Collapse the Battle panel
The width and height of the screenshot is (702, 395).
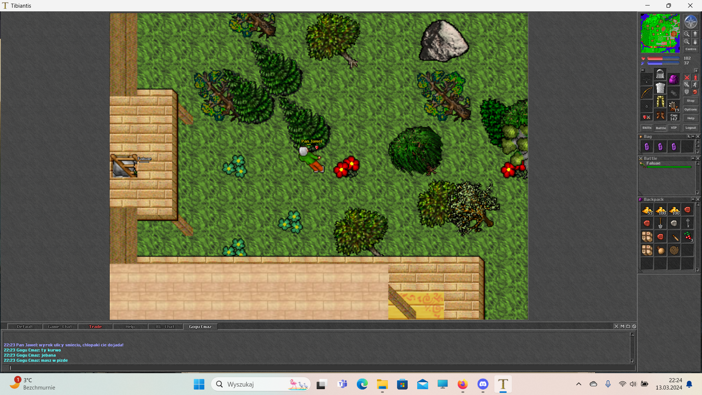click(x=692, y=158)
